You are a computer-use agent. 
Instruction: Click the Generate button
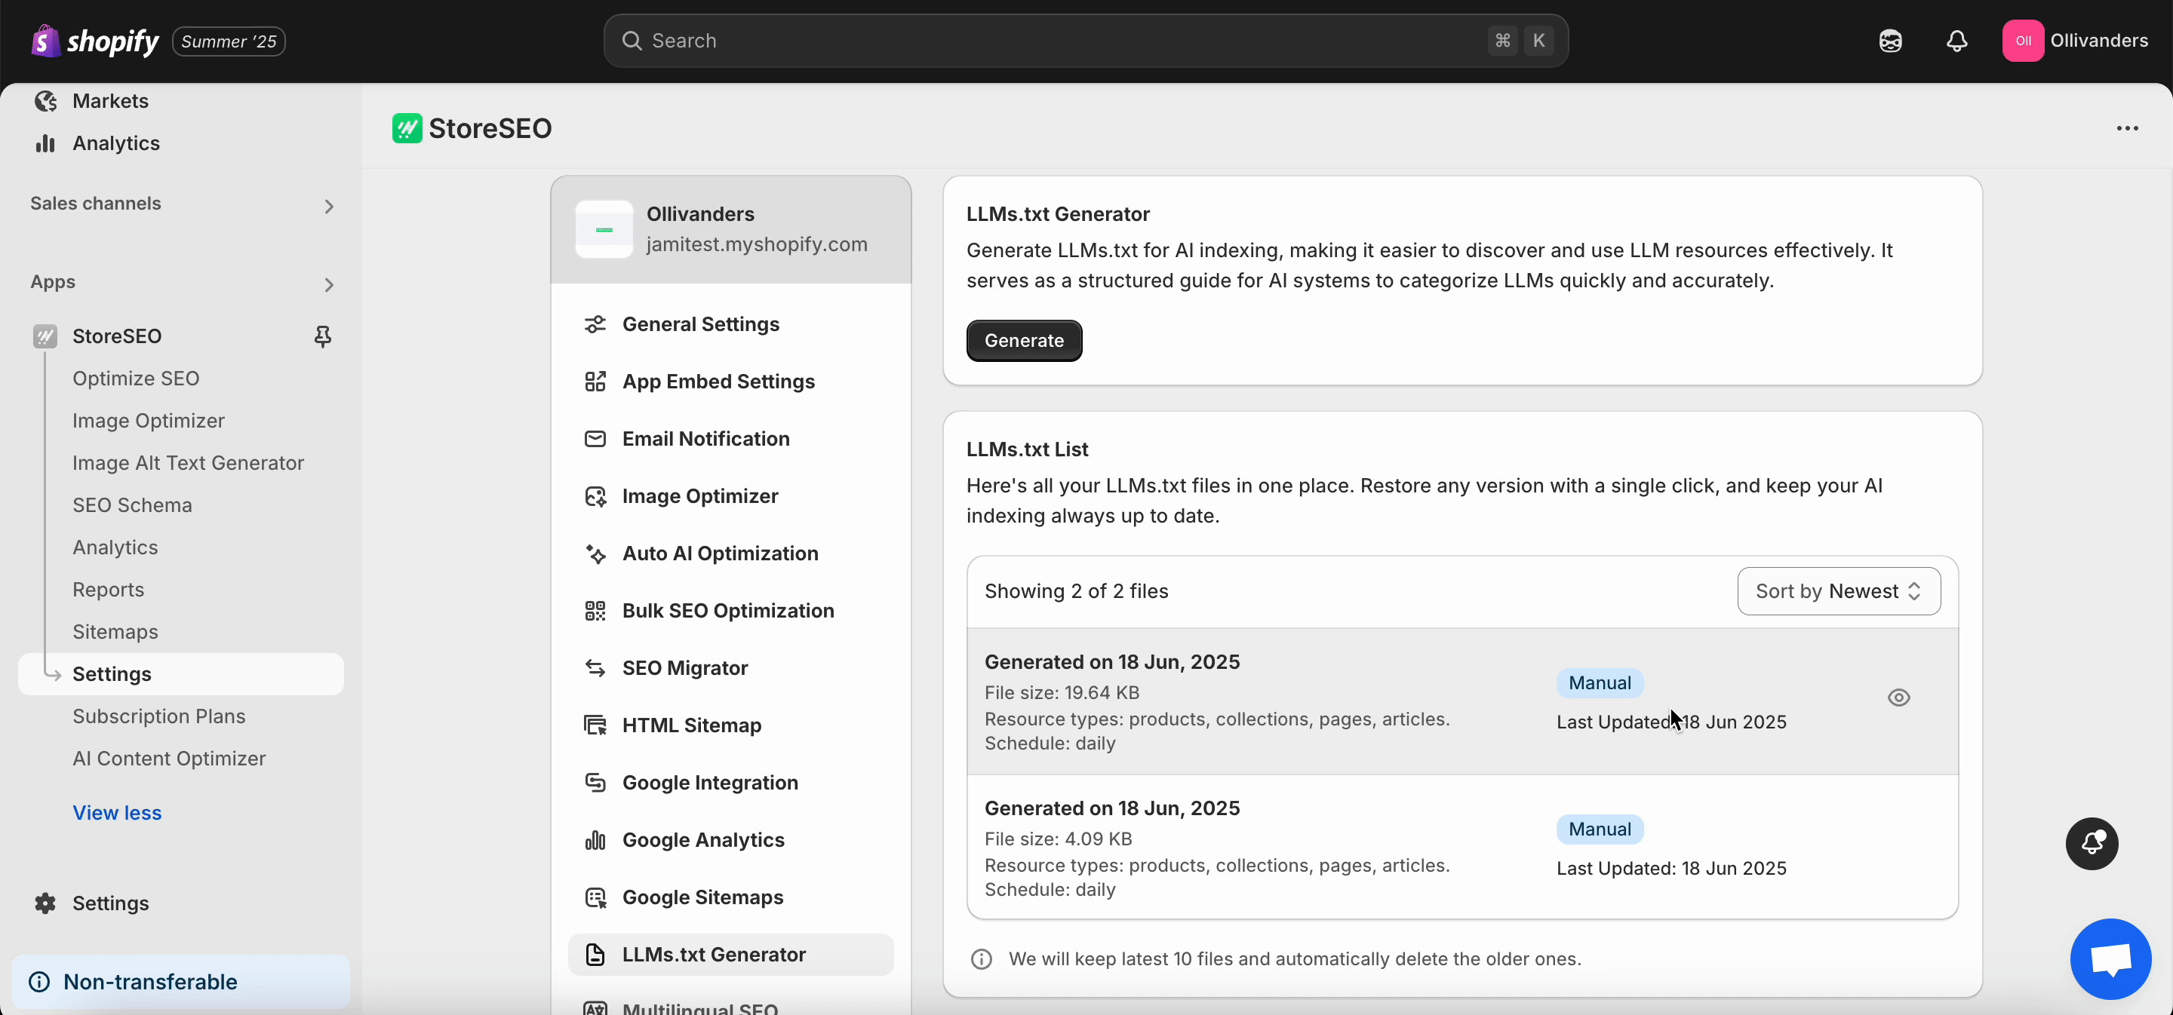(x=1024, y=341)
